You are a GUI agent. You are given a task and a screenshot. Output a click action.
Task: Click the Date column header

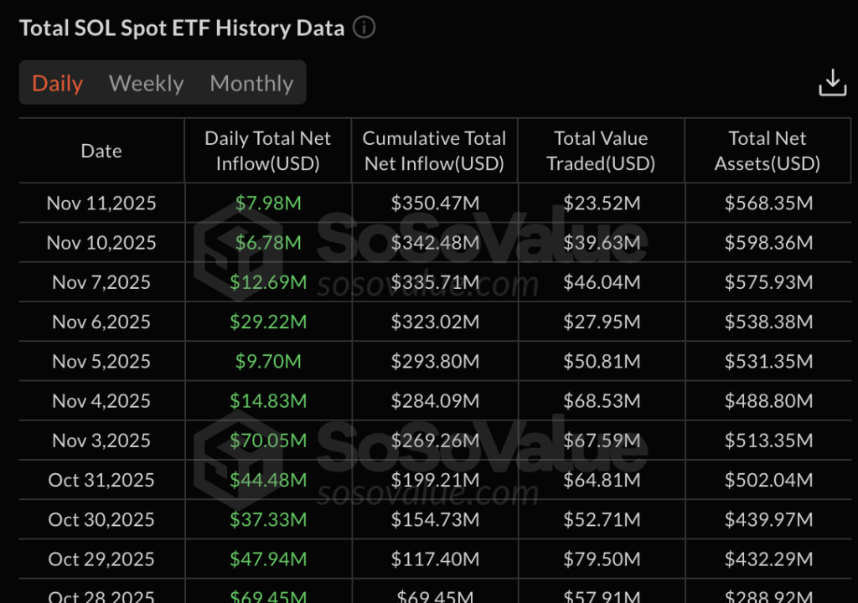101,151
